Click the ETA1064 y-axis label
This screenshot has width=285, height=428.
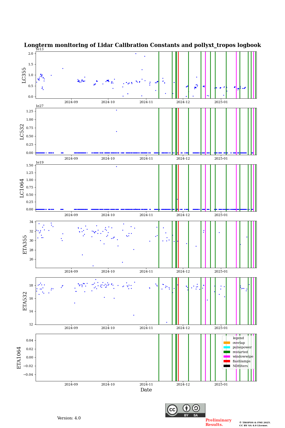[x=19, y=358]
